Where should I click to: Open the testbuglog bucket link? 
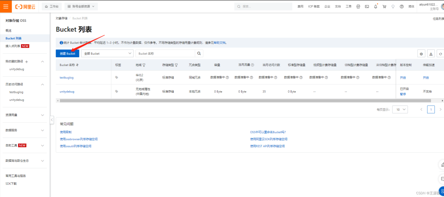[66, 77]
